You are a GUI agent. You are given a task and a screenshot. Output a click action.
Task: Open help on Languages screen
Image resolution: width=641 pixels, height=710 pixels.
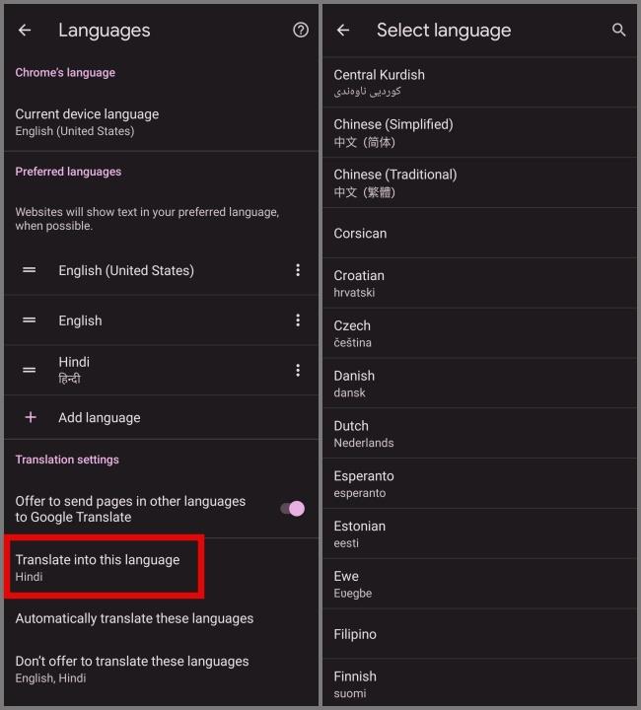point(301,31)
